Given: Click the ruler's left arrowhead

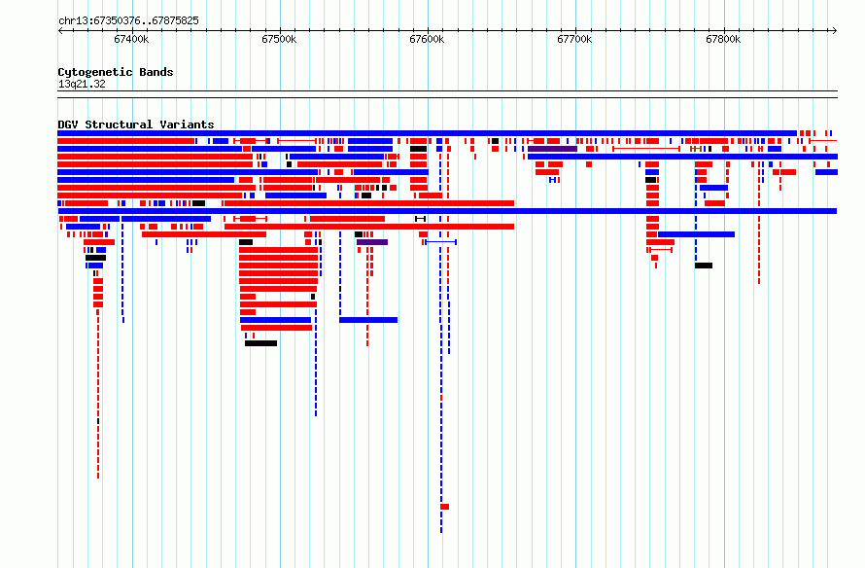Looking at the screenshot, I should point(60,31).
